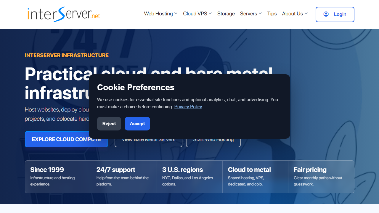This screenshot has width=379, height=213.
Task: Open the Tips menu item
Action: click(272, 14)
